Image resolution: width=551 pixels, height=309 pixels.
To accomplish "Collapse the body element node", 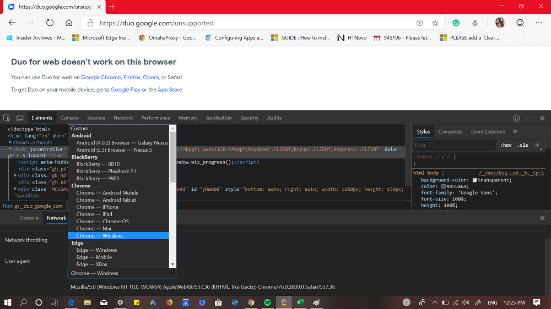I will point(10,149).
